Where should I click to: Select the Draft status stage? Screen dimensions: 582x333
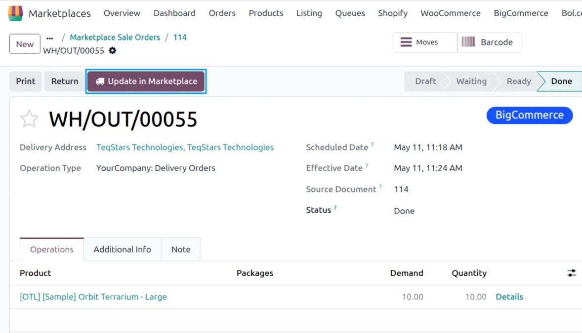tap(425, 81)
